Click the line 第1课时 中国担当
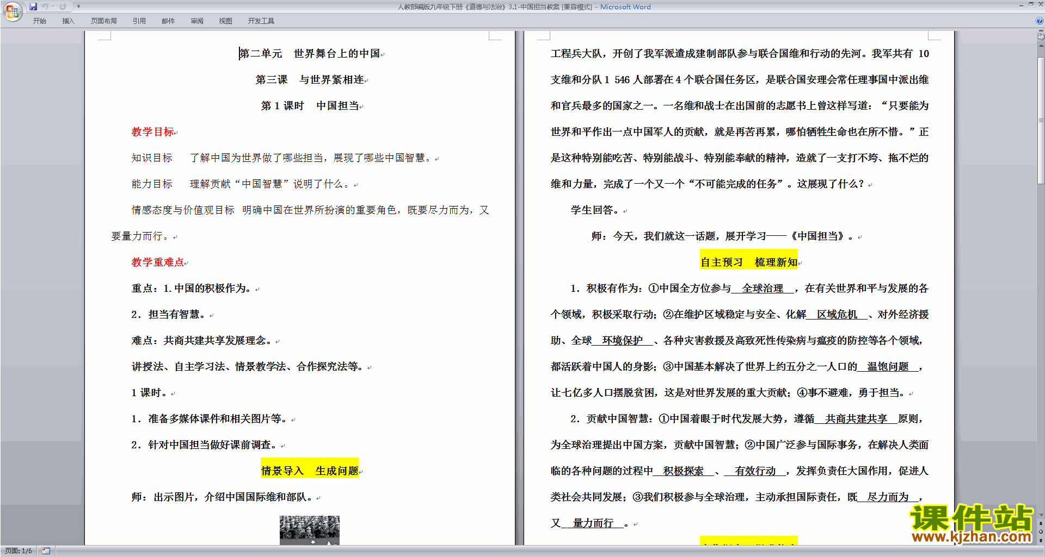The height and width of the screenshot is (557, 1045). [310, 106]
